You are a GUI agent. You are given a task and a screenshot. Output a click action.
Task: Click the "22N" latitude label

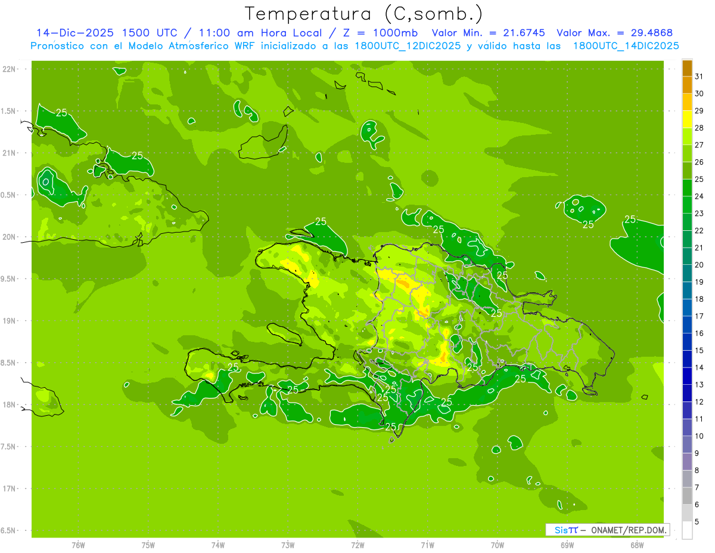pos(9,69)
